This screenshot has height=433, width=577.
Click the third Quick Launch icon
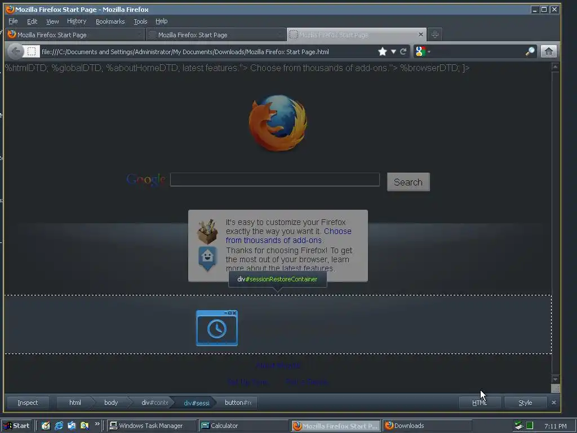click(x=72, y=426)
